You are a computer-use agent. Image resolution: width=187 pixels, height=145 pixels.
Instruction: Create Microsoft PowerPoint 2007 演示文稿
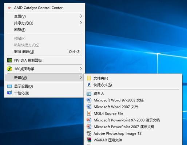tap(133, 127)
